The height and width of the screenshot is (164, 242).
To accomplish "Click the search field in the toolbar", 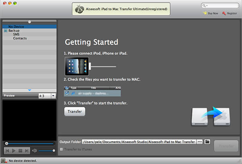I will [x=220, y=6].
